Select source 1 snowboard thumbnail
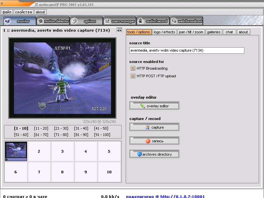 pos(16,151)
